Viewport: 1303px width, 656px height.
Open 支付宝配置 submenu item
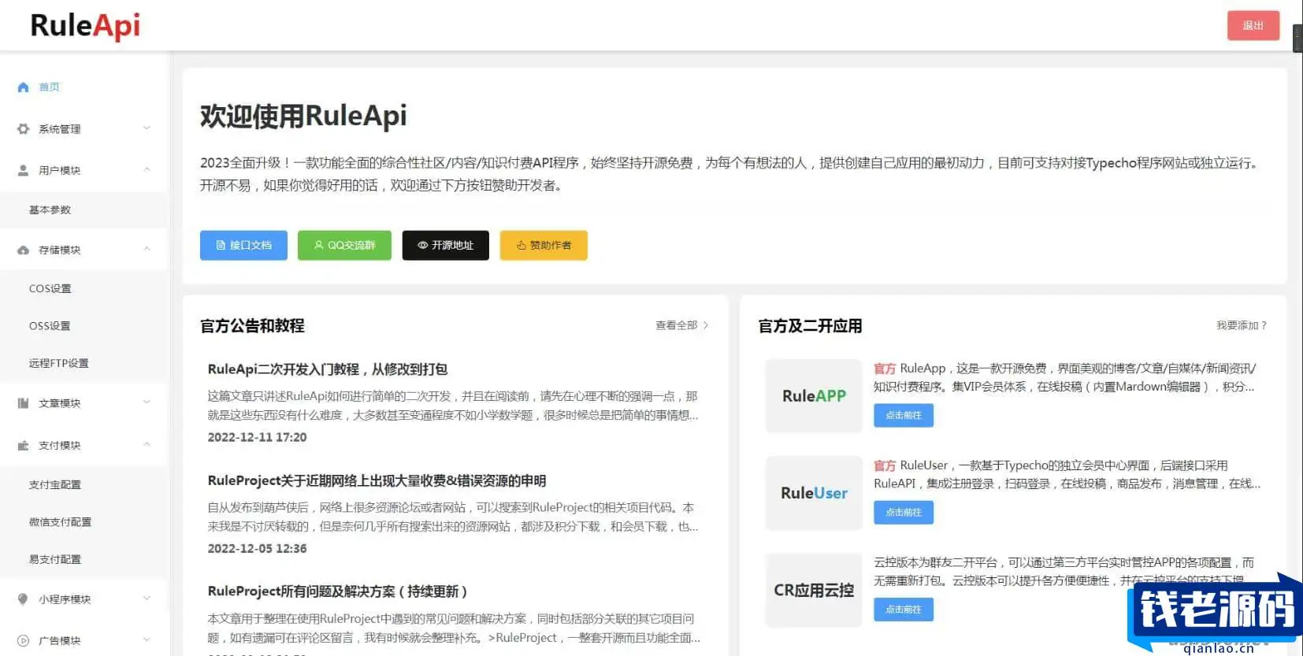55,484
